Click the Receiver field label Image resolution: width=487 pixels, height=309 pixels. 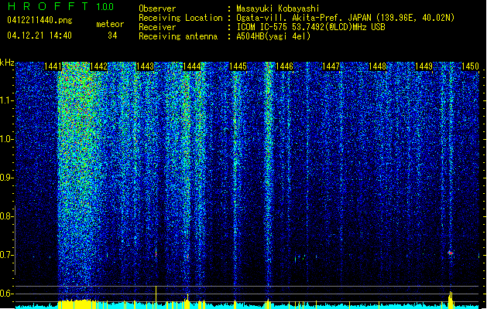157,27
